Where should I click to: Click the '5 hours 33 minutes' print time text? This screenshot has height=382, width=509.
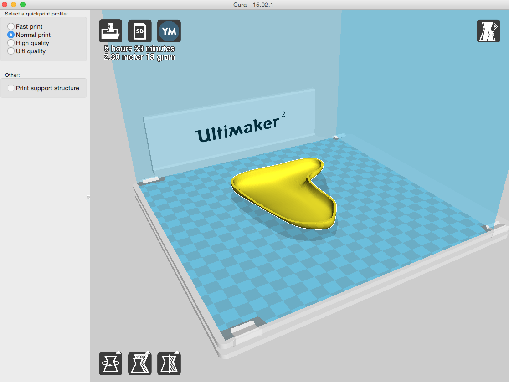pos(139,49)
